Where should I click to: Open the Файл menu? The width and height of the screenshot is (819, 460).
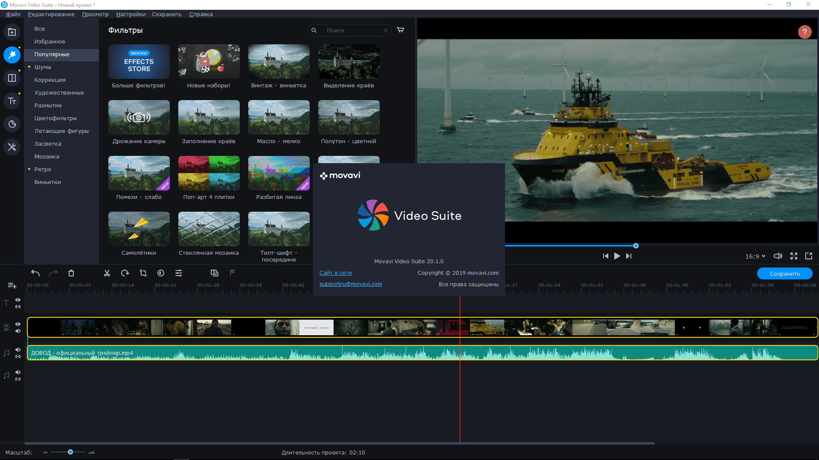coord(13,14)
